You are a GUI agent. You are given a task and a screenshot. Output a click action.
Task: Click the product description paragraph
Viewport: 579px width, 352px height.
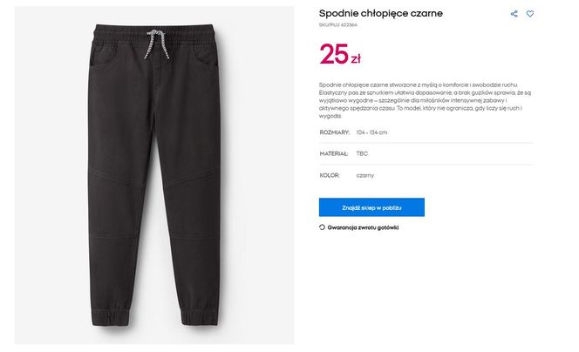(x=425, y=100)
